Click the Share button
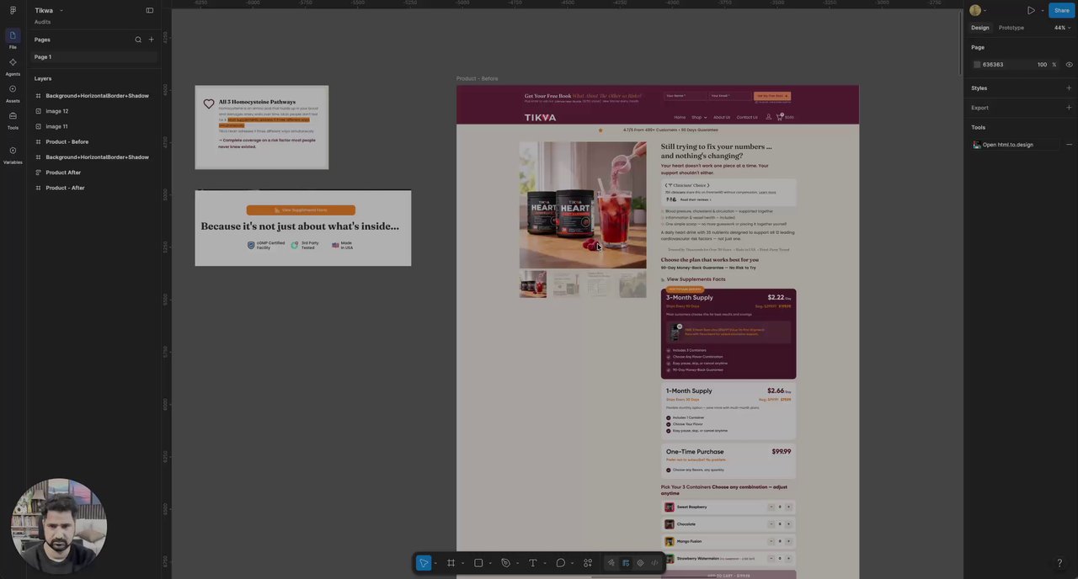The width and height of the screenshot is (1078, 579). pos(1061,10)
